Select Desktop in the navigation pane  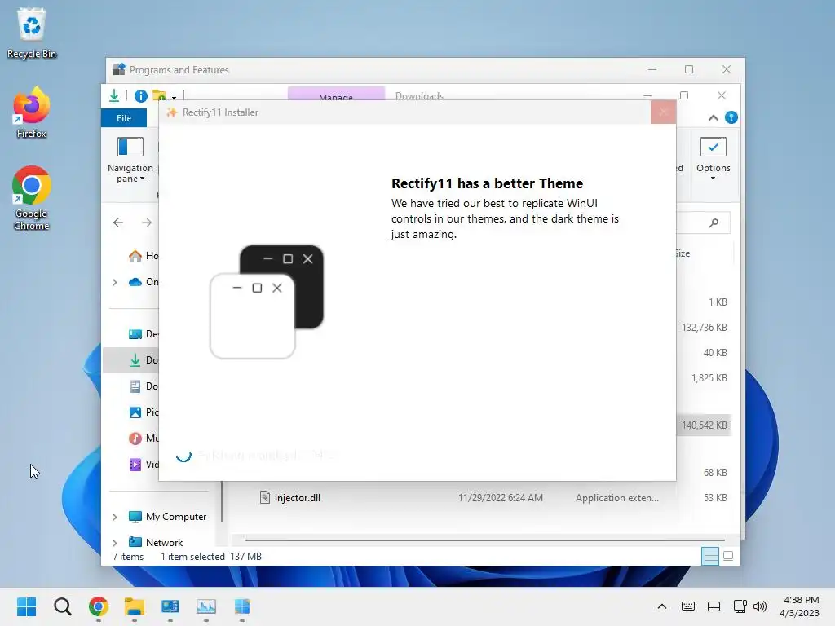pos(144,333)
